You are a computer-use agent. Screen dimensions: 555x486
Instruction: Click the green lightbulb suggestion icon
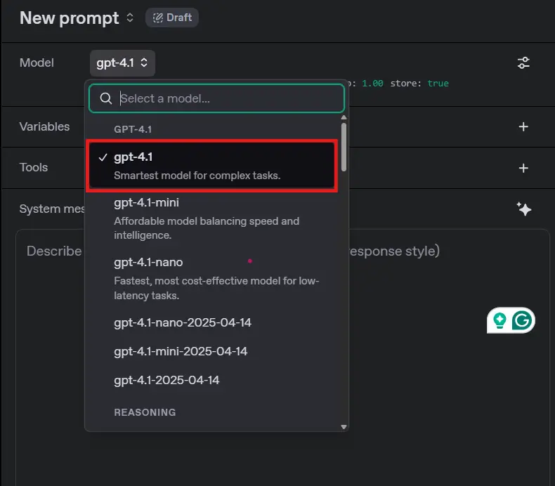[499, 320]
